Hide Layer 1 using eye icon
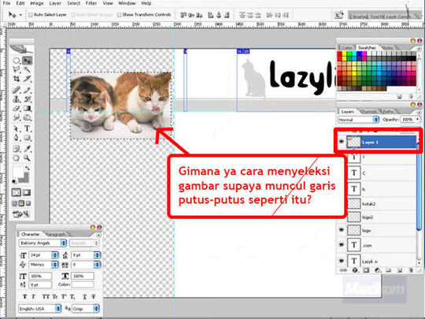The height and width of the screenshot is (319, 425). point(342,142)
